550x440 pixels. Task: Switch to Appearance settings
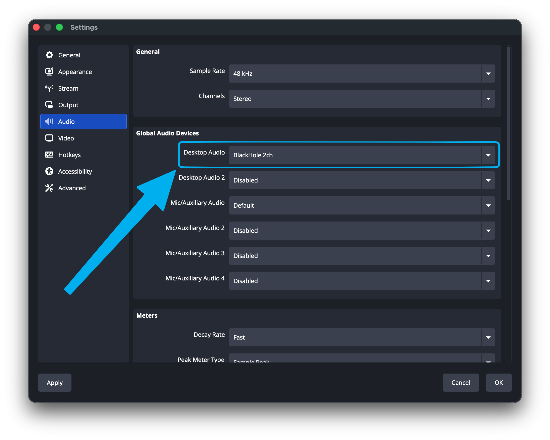tap(84, 72)
